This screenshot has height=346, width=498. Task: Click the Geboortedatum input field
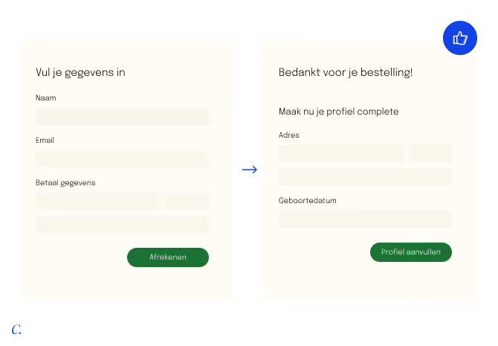(365, 219)
